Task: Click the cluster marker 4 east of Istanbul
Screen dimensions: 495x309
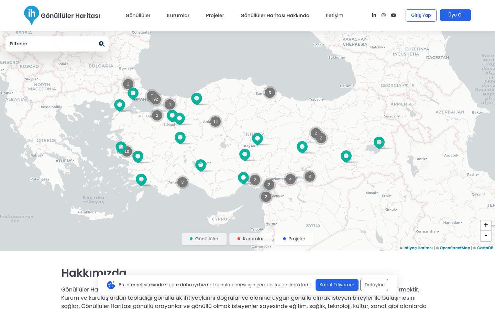Action: [170, 104]
